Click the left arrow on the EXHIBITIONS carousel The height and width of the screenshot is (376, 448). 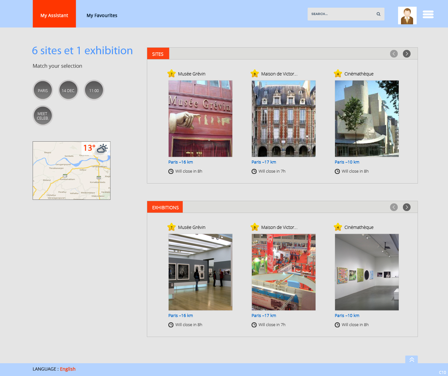pyautogui.click(x=394, y=207)
